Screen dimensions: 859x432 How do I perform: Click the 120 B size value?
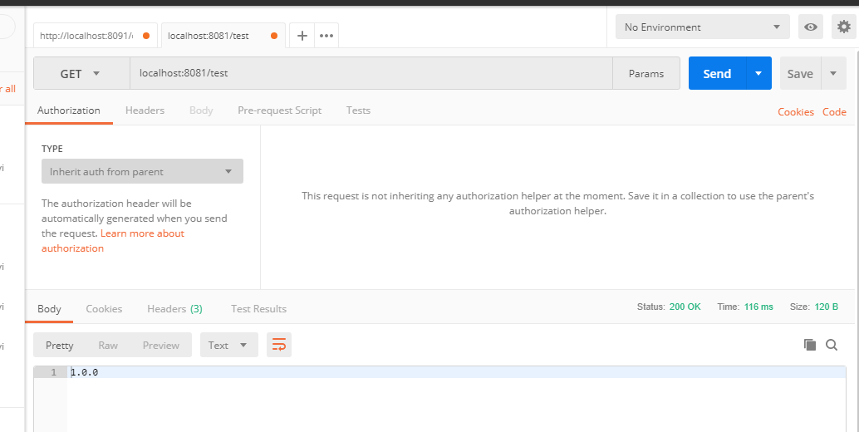tap(826, 307)
